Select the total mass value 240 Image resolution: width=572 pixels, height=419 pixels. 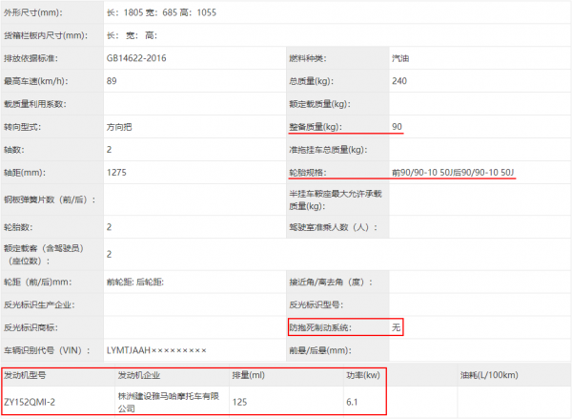click(399, 81)
